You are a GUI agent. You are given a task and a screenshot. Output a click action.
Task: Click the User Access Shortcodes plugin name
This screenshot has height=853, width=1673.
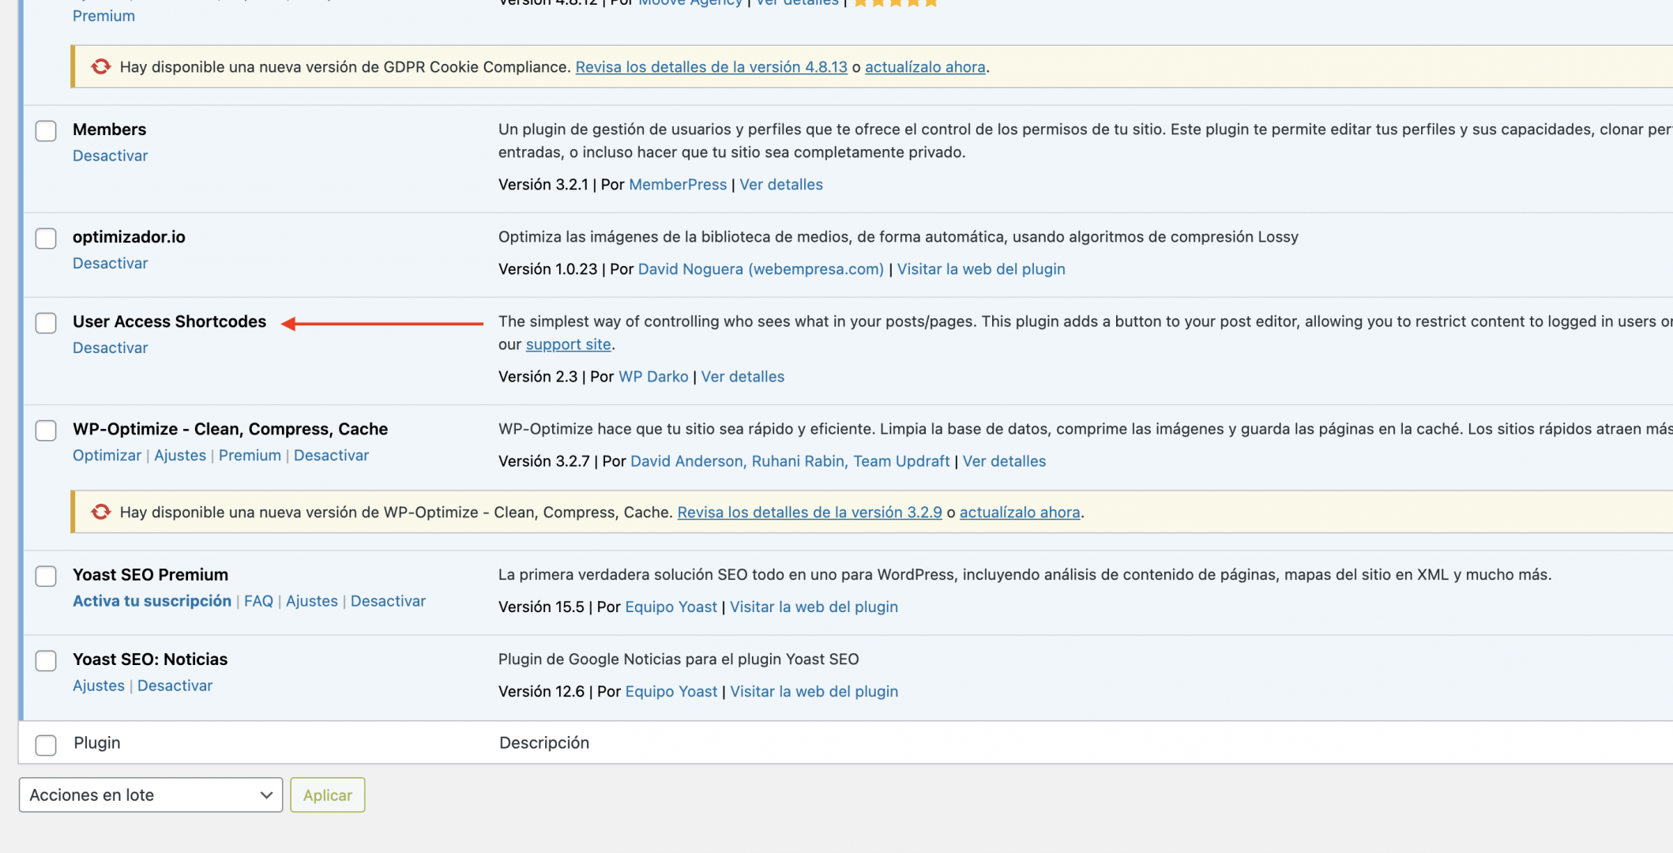point(169,321)
